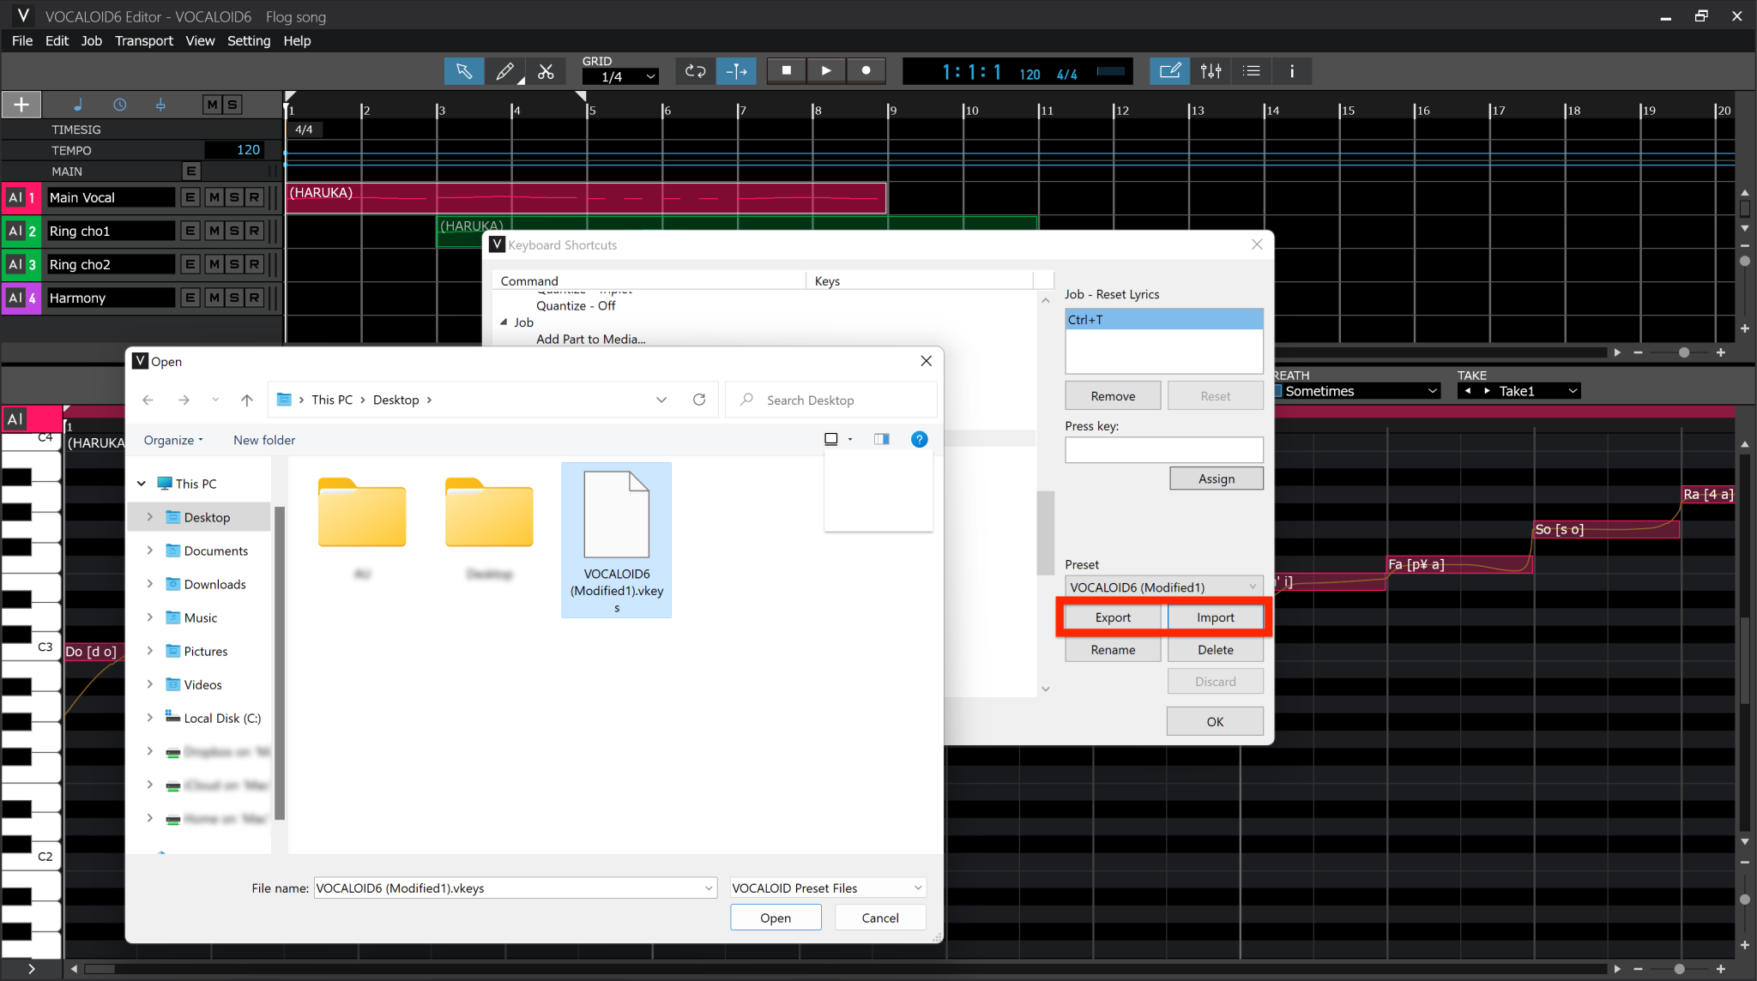
Task: Solo the Harmony track
Action: tap(233, 298)
